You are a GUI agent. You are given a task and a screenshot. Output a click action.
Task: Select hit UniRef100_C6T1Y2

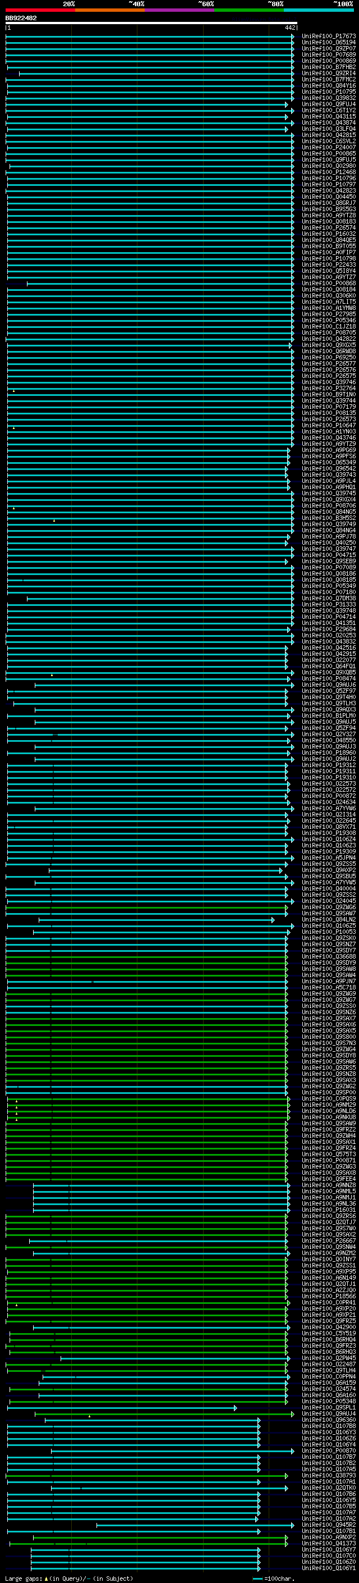tap(329, 110)
